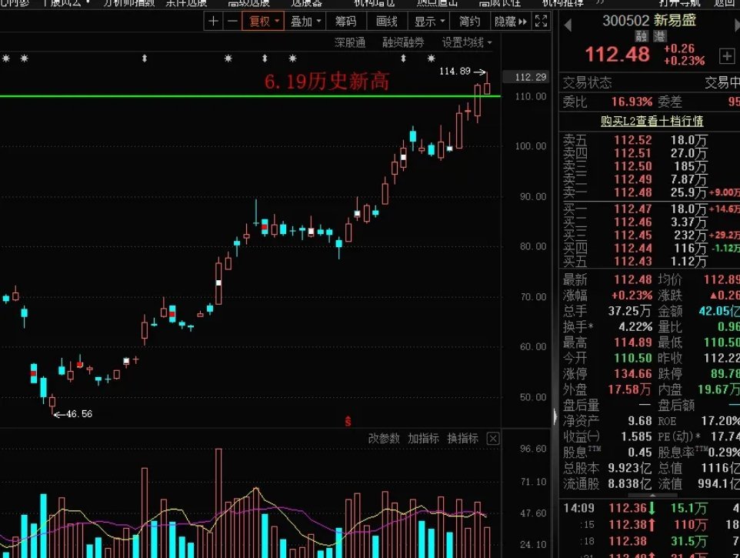Click the 融 margin badge
The height and width of the screenshot is (558, 740).
point(641,36)
